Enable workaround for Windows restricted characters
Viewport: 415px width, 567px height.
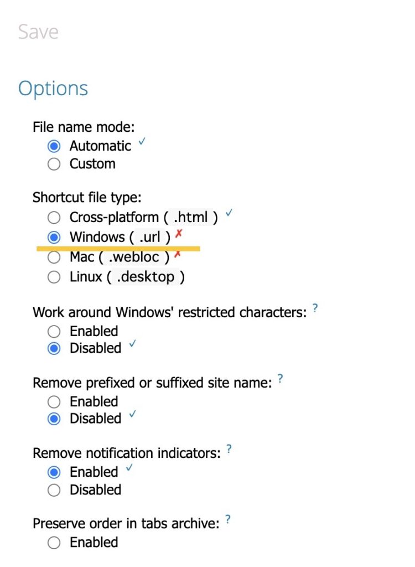click(54, 331)
